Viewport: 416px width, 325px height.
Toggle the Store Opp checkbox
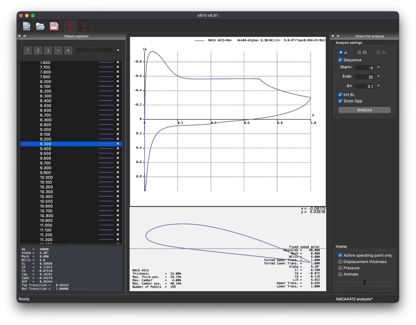340,101
